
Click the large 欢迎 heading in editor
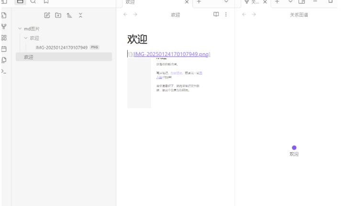point(137,39)
